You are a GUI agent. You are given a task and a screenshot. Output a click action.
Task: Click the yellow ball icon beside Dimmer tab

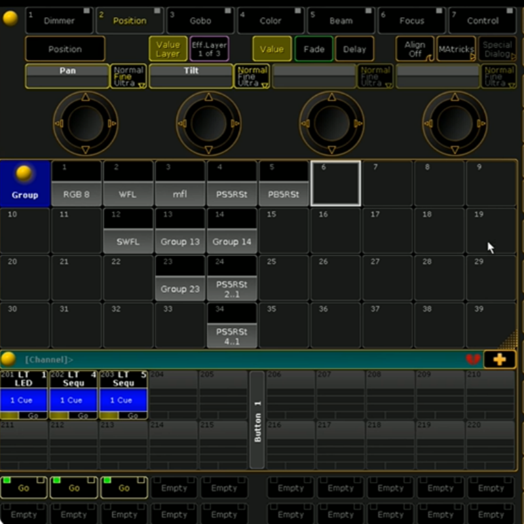pos(10,18)
